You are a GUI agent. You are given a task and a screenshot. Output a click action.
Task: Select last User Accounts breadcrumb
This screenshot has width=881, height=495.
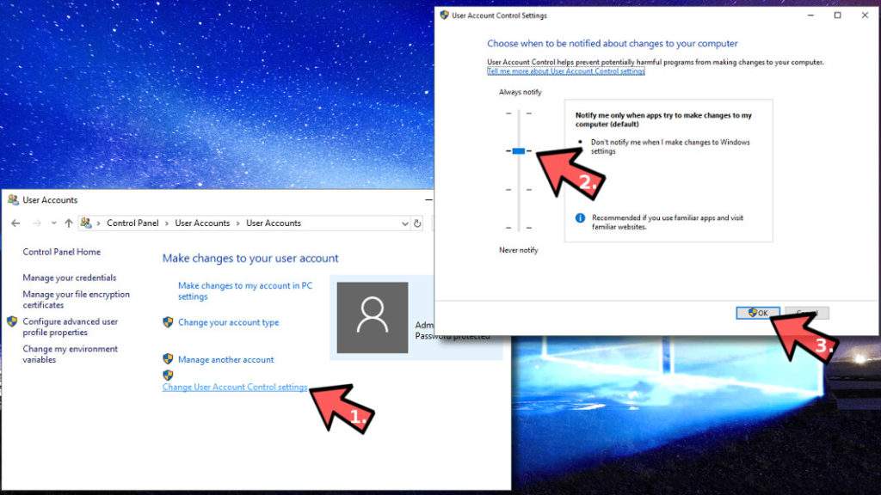[x=274, y=223]
